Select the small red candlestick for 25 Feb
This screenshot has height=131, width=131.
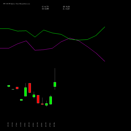(x=42, y=104)
